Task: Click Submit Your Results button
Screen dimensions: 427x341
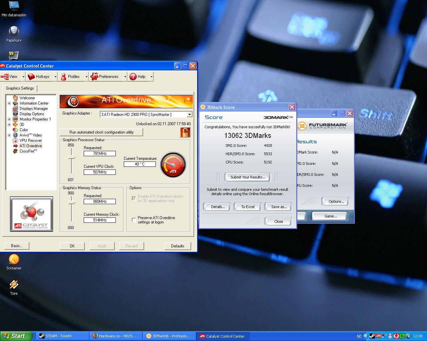Action: pyautogui.click(x=248, y=177)
